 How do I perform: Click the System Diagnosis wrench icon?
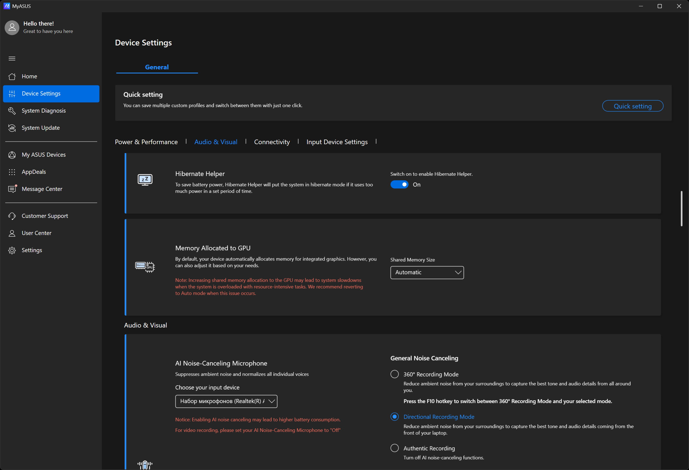[x=12, y=111]
